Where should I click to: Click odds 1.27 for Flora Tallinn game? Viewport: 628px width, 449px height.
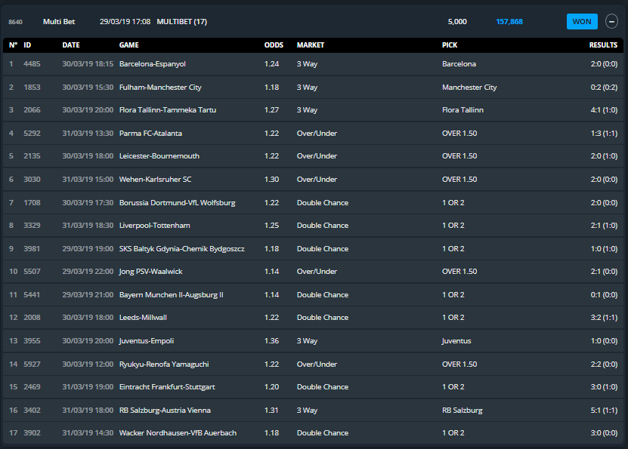pyautogui.click(x=271, y=110)
